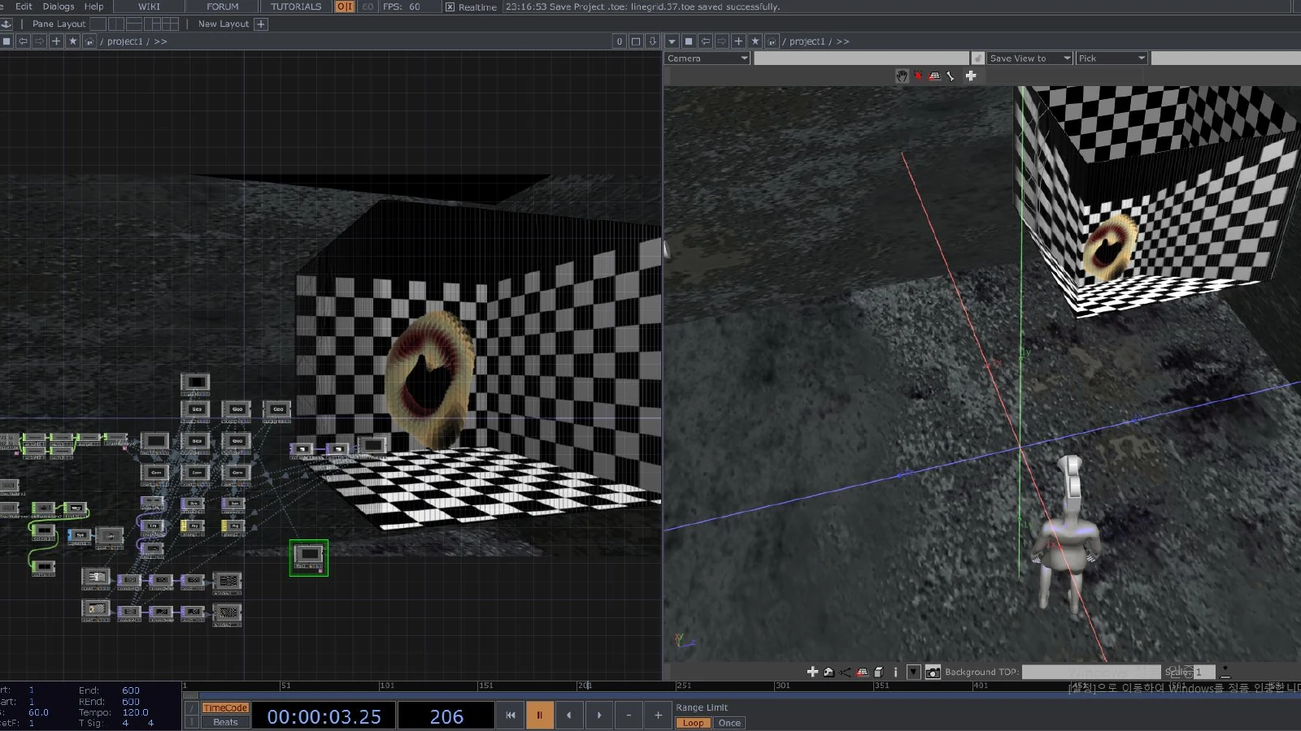Toggle the grid floor icon in viewer toolbar
Screen dimensions: 1301x731
(x=934, y=76)
